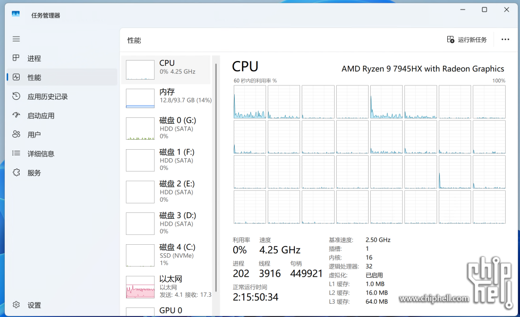The height and width of the screenshot is (317, 520).
Task: Click the CPU mini graph thumbnail
Action: click(140, 70)
